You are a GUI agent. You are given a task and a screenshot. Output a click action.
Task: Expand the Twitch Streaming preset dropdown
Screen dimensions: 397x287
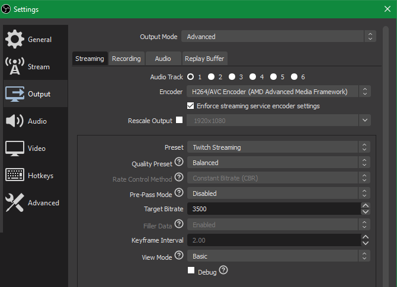pyautogui.click(x=278, y=147)
